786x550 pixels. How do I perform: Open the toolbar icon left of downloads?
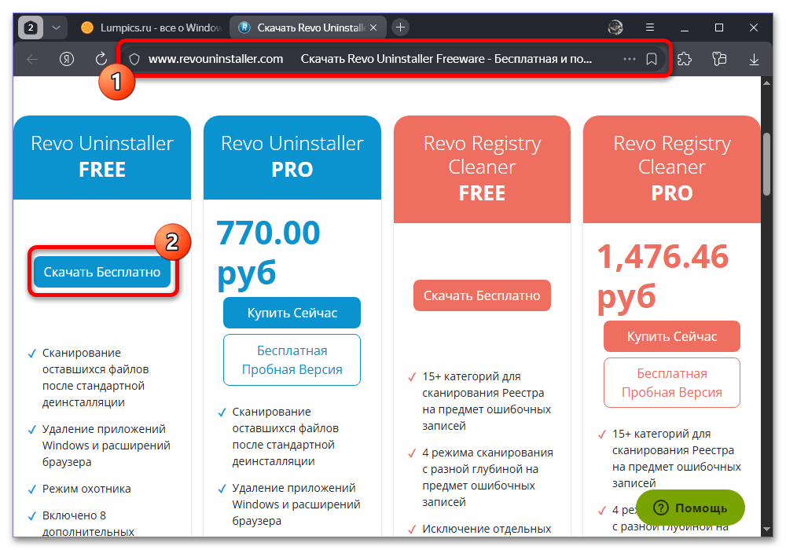[x=719, y=59]
